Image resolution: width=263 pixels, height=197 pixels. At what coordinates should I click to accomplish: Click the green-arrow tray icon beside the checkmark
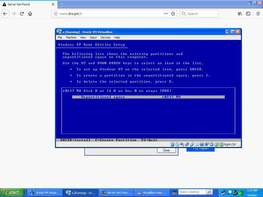click(235, 193)
